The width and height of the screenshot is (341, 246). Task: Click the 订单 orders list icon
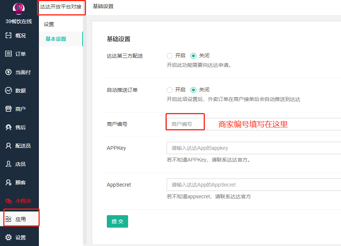[8, 54]
